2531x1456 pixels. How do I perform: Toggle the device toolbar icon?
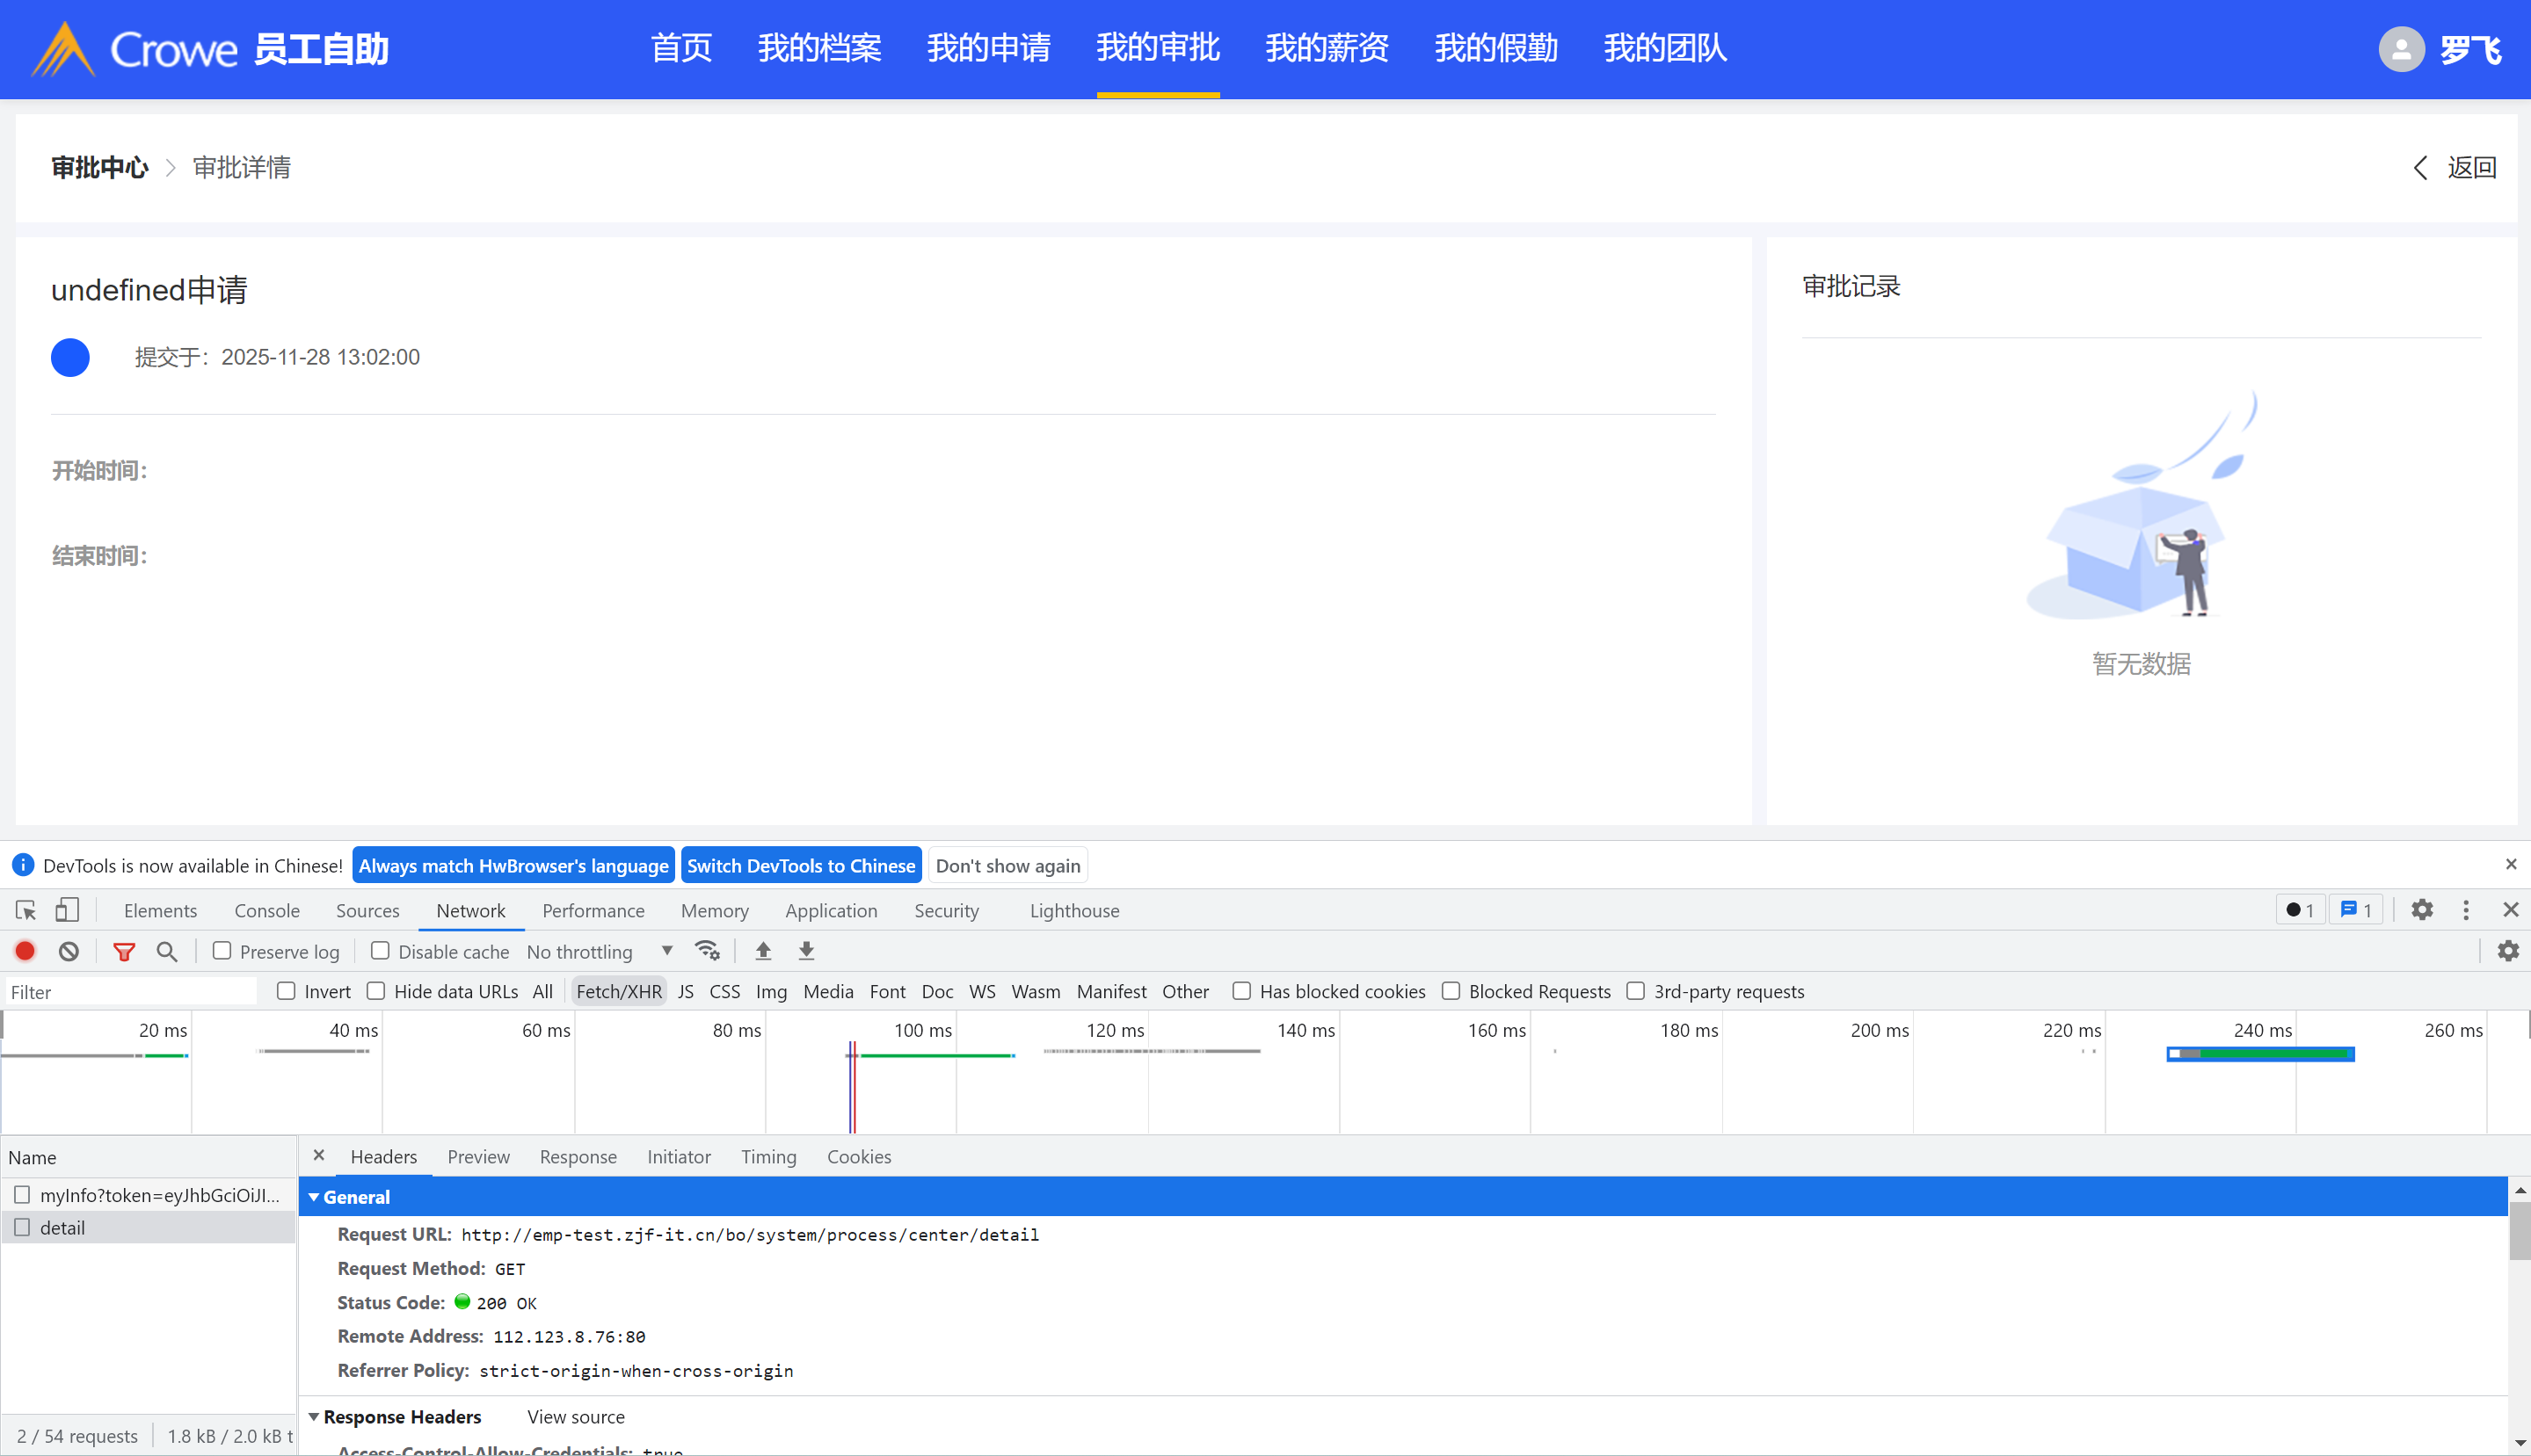[x=67, y=910]
